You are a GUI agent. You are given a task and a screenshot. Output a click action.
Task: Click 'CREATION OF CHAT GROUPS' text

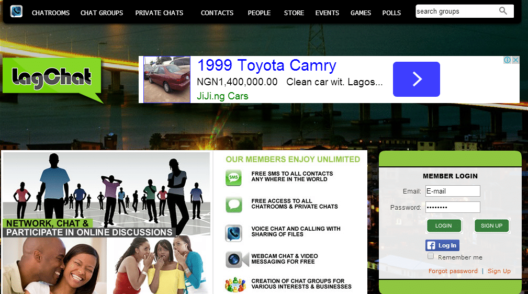click(x=301, y=284)
